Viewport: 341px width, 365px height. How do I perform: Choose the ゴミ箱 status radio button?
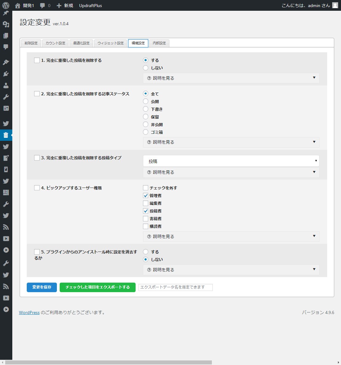tap(145, 132)
